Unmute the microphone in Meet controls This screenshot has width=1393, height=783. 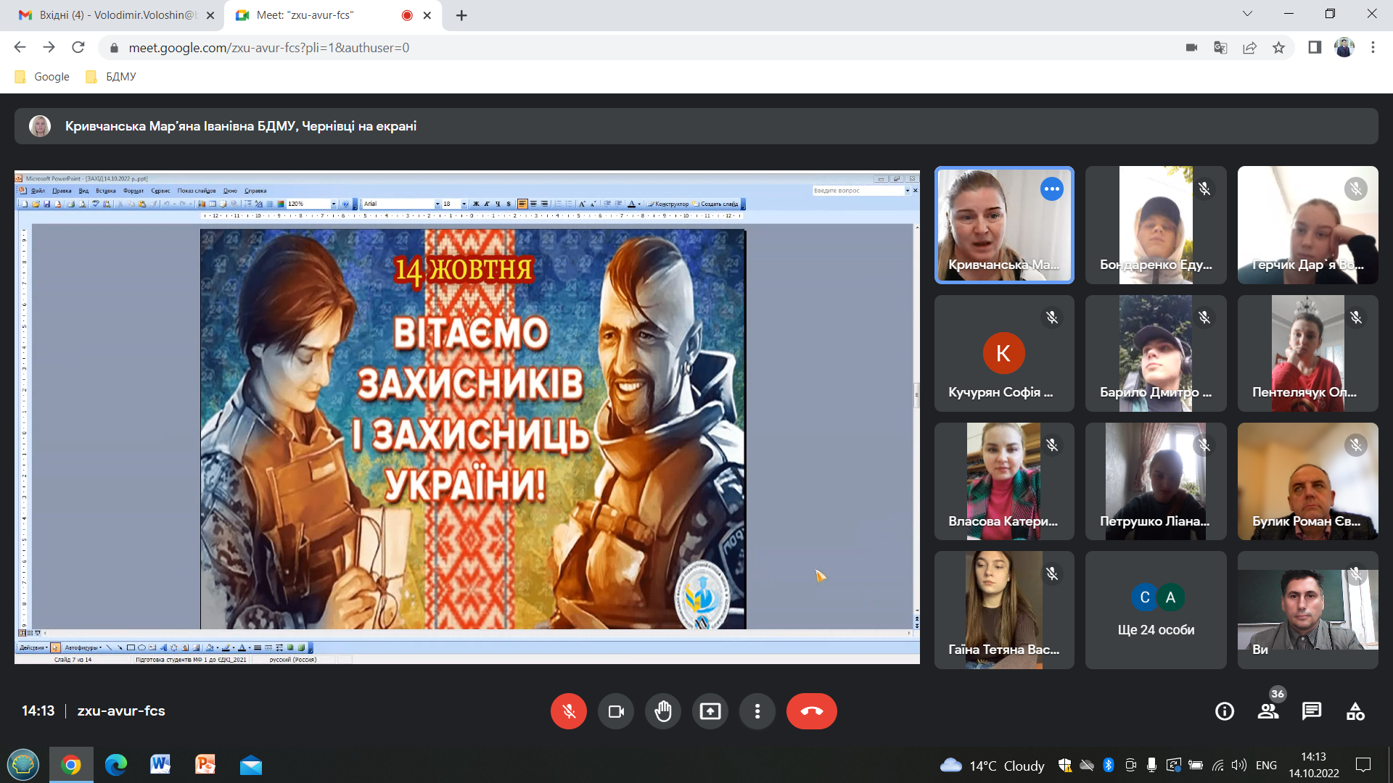click(568, 711)
